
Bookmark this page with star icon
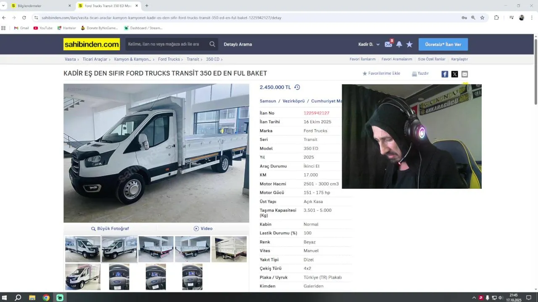click(x=482, y=18)
